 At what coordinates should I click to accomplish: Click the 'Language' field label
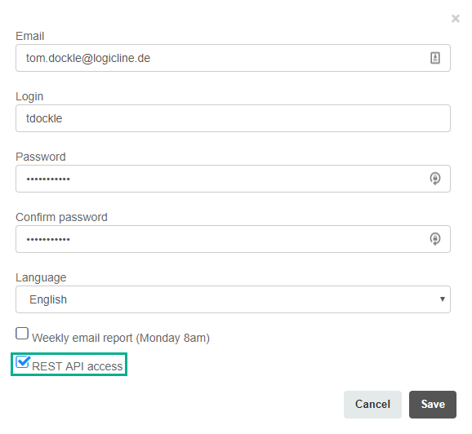(41, 277)
